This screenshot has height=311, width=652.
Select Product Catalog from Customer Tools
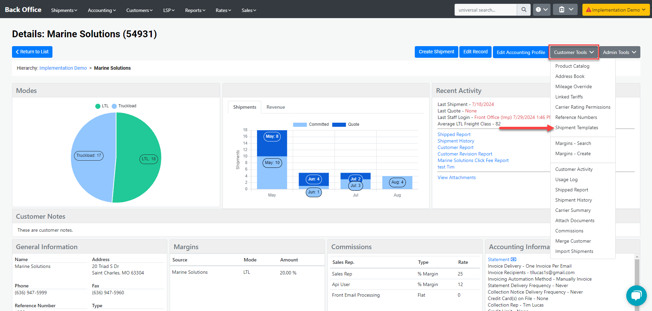coord(572,66)
